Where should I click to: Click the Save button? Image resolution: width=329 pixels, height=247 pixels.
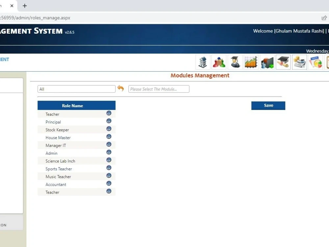(x=268, y=106)
